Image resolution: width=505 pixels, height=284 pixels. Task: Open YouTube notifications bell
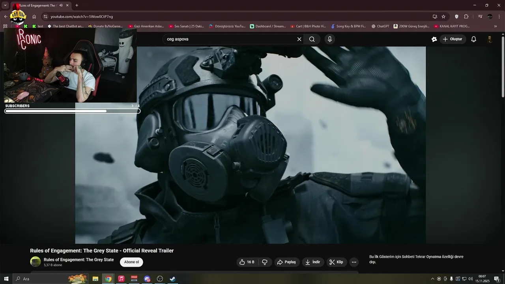pos(474,39)
